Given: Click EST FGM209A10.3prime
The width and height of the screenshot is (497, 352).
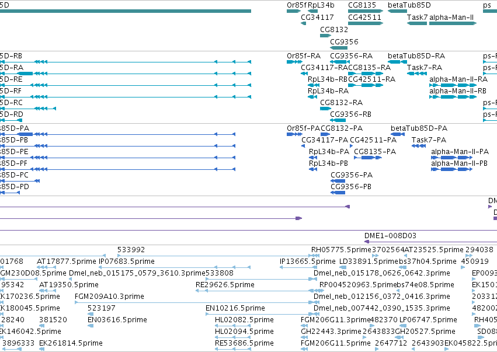Looking at the screenshot, I should (x=109, y=297).
